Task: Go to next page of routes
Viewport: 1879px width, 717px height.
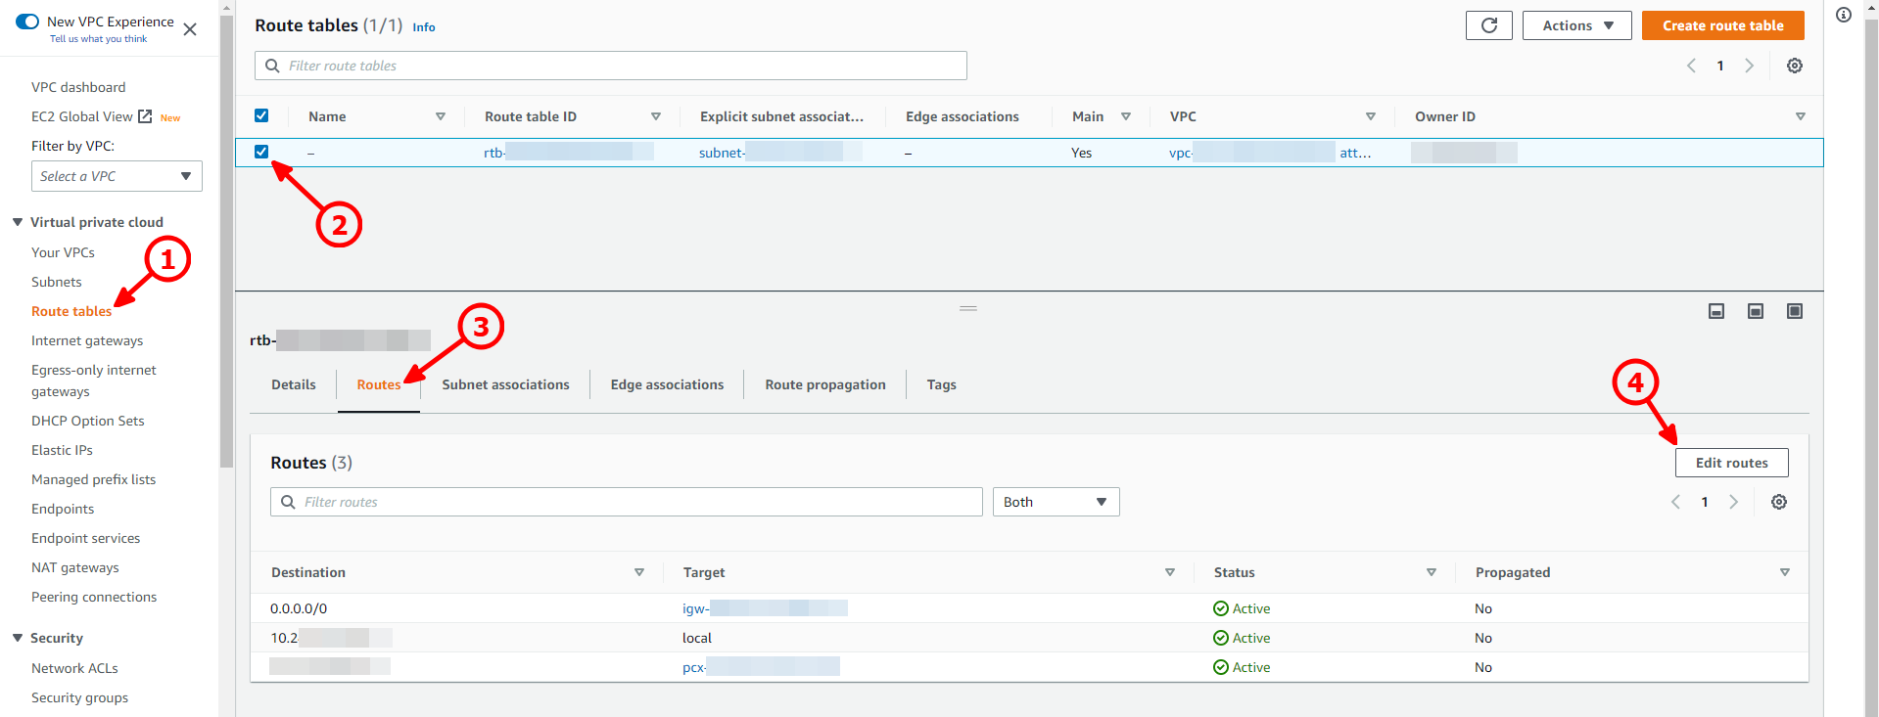Action: (x=1733, y=502)
